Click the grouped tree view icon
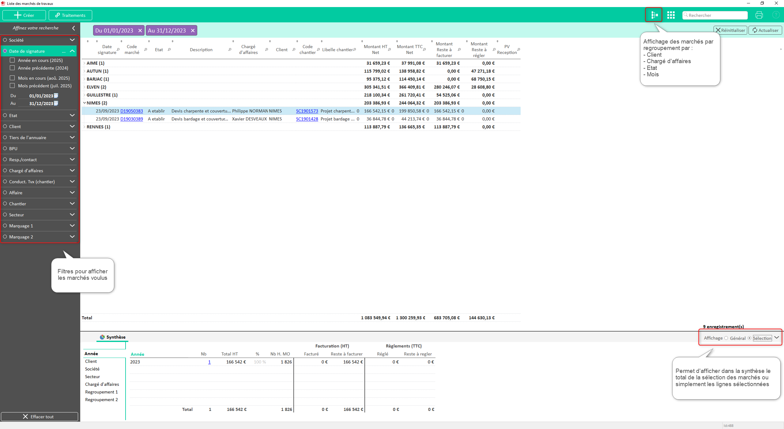Viewport: 784px width, 429px height. [654, 15]
